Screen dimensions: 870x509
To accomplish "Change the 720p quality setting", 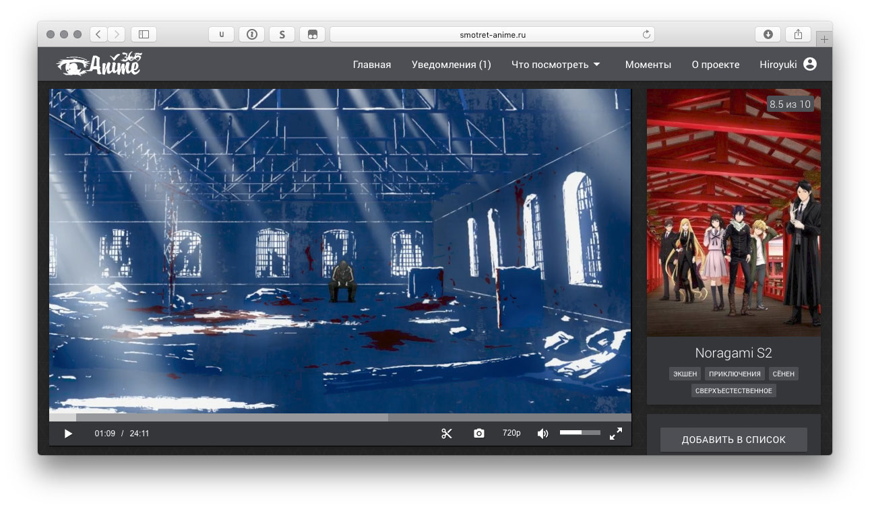I will coord(511,434).
